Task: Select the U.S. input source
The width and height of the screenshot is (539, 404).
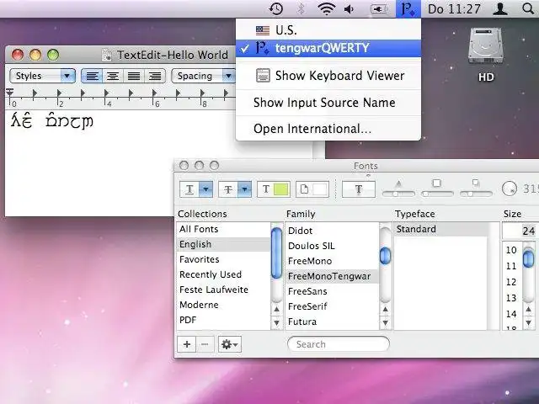Action: point(328,30)
